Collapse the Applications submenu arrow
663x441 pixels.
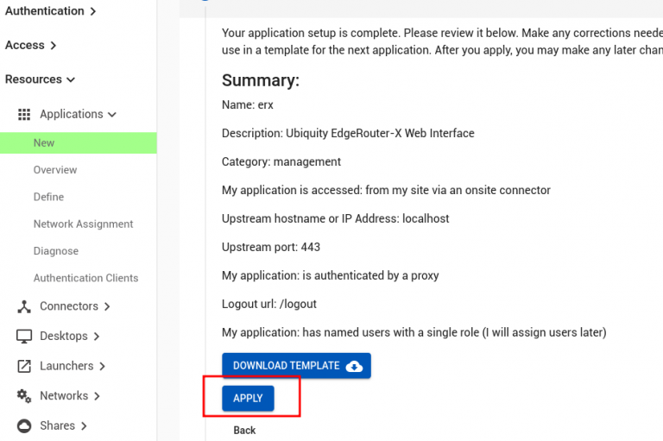[112, 114]
